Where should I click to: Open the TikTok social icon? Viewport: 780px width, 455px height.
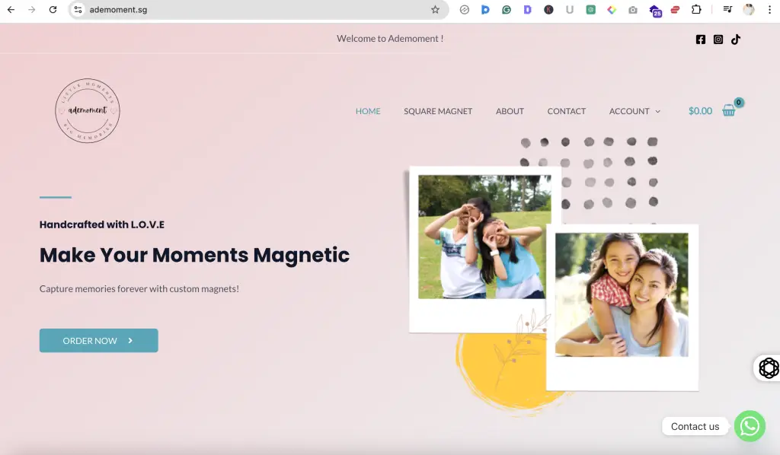[x=736, y=40]
